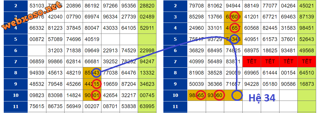Click the 33101 entry
Viewport: 321px width, 113px height.
click(x=215, y=28)
